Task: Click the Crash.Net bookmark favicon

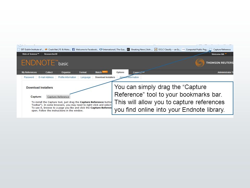Action: (x=46, y=50)
